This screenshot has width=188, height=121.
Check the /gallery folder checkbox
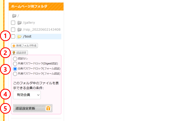coord(13,23)
